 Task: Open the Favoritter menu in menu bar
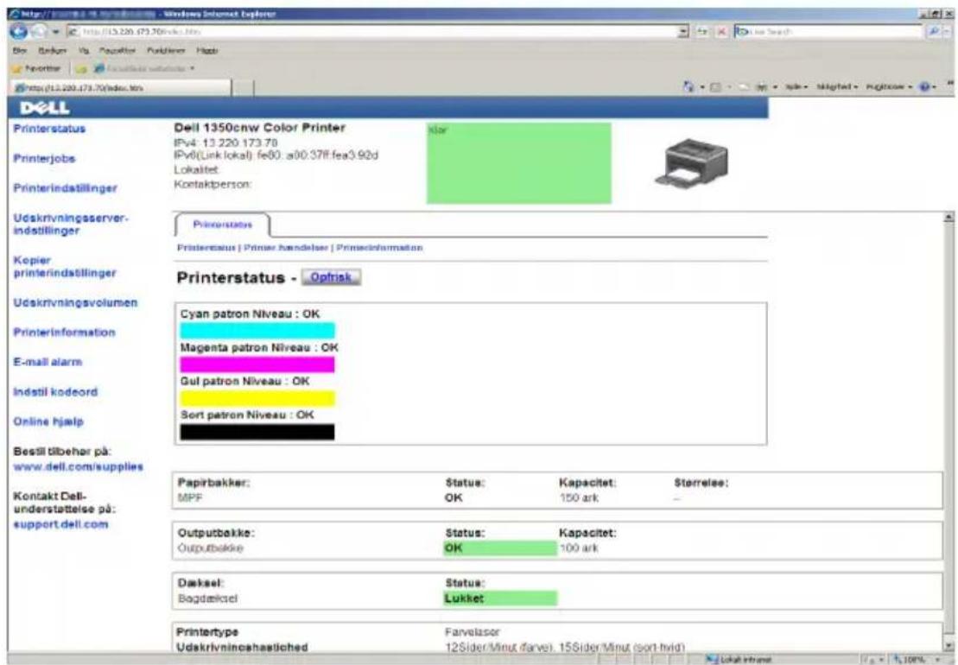tap(117, 51)
